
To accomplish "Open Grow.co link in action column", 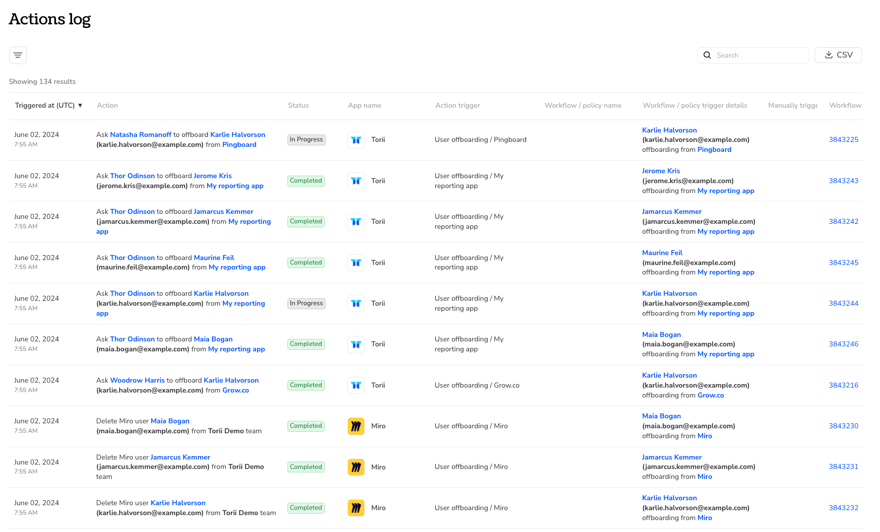I will [x=236, y=390].
